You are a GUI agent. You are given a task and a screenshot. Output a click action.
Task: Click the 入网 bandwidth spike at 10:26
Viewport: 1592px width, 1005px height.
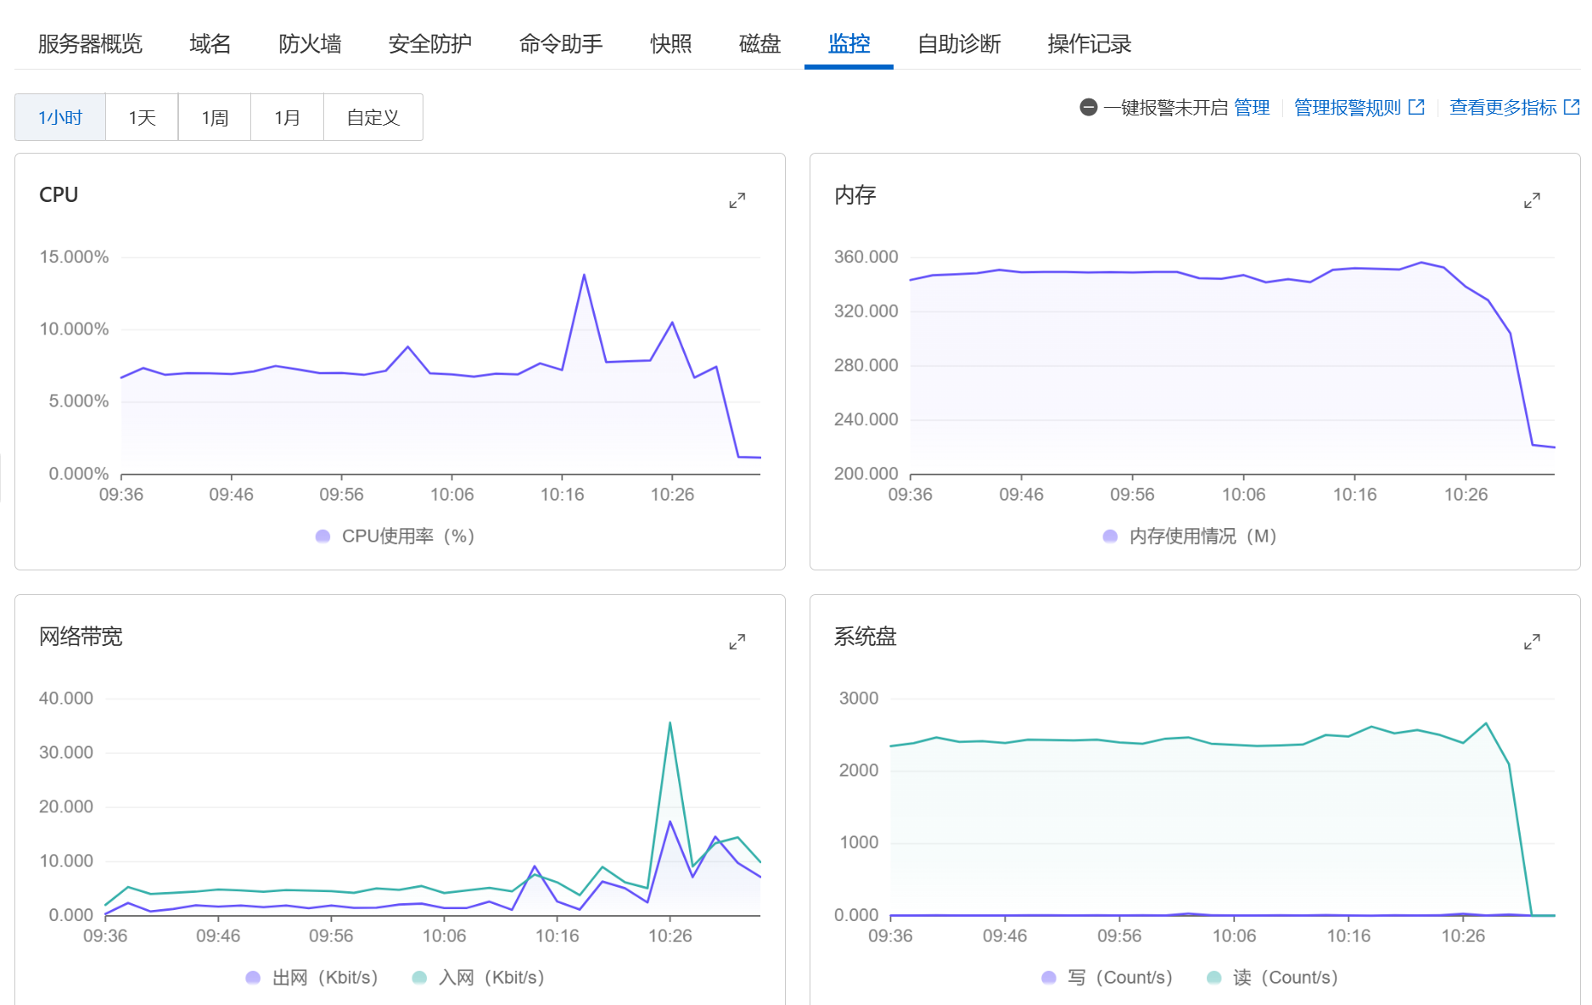tap(670, 723)
